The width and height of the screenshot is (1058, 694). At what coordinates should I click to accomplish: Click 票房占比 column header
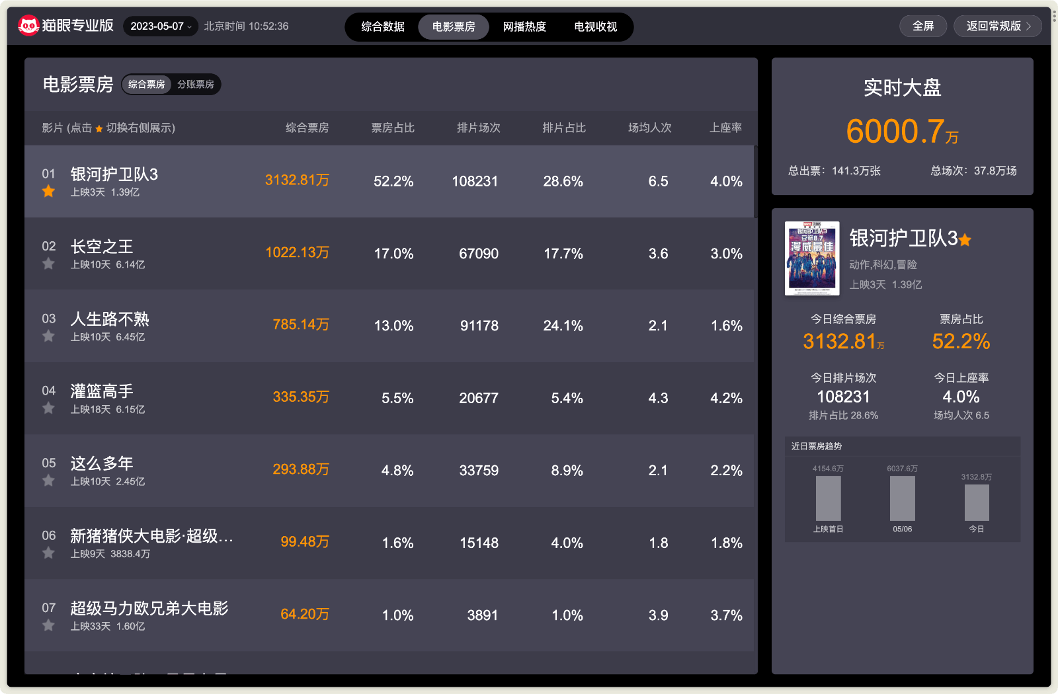[x=393, y=128]
